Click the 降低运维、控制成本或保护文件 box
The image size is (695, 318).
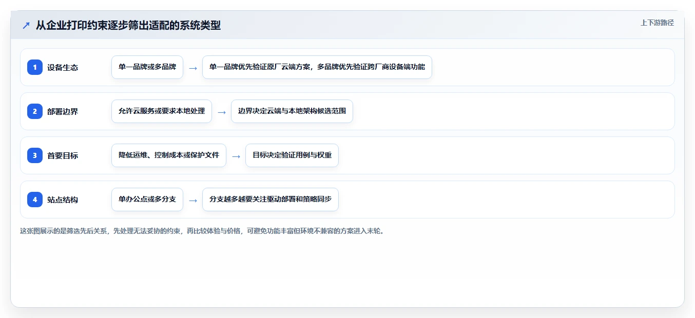[169, 155]
